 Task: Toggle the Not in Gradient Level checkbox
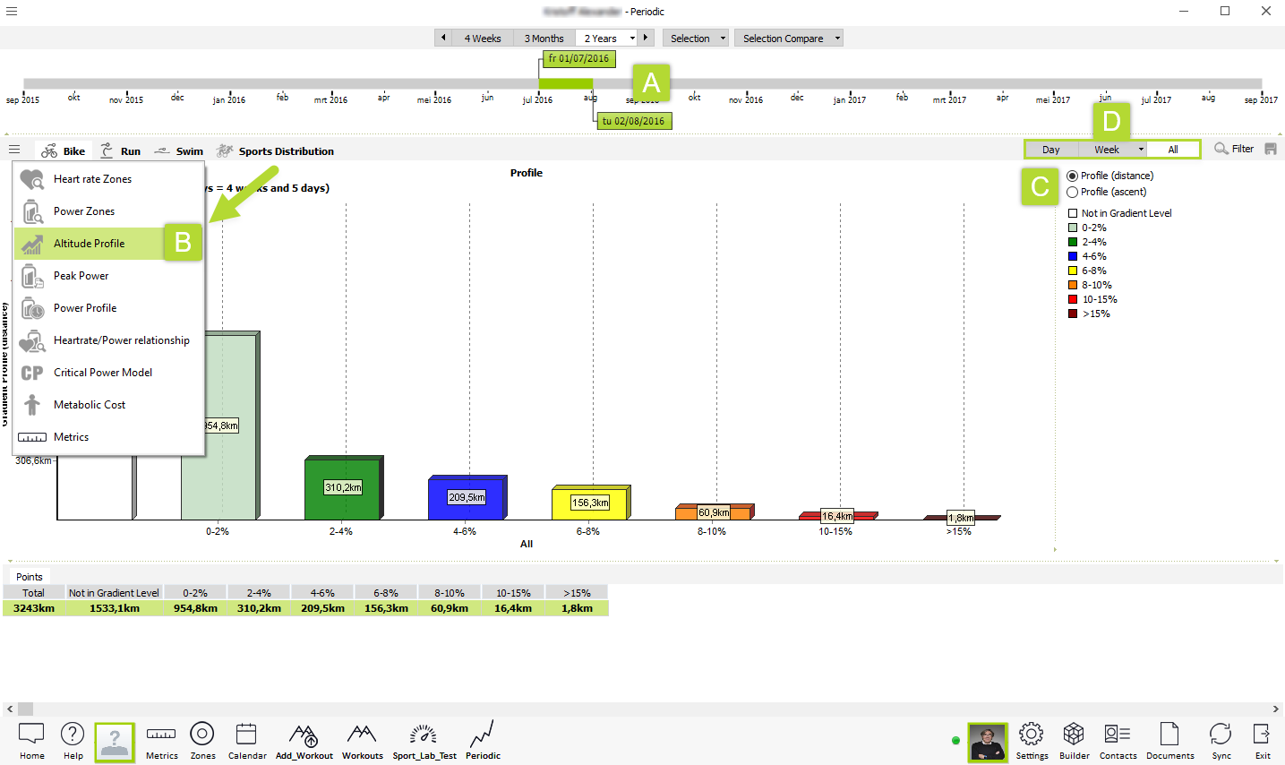tap(1073, 213)
